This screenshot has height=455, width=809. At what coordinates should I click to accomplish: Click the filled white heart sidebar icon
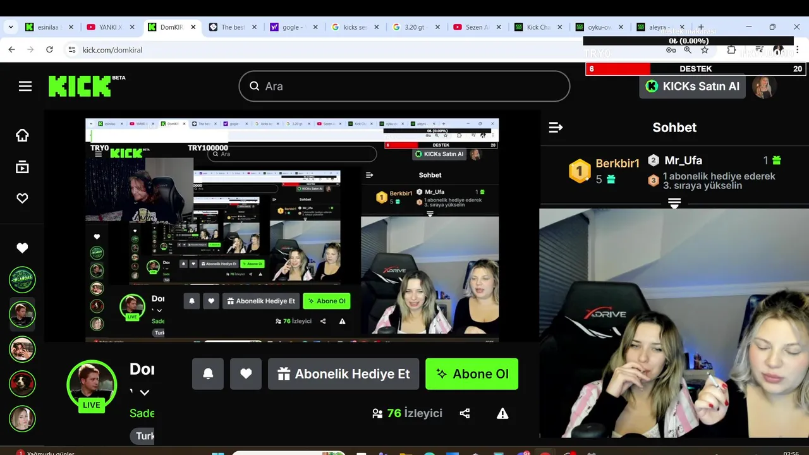[22, 248]
